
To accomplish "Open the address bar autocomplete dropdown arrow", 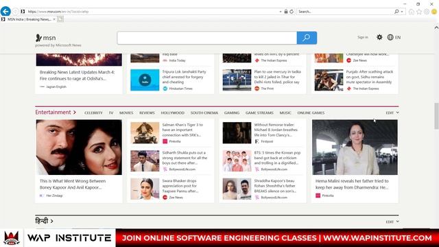I will (x=281, y=12).
